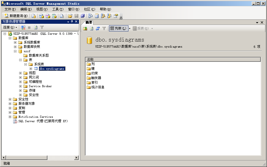Open the 文件 (File) menu
This screenshot has width=267, height=167.
10,9
